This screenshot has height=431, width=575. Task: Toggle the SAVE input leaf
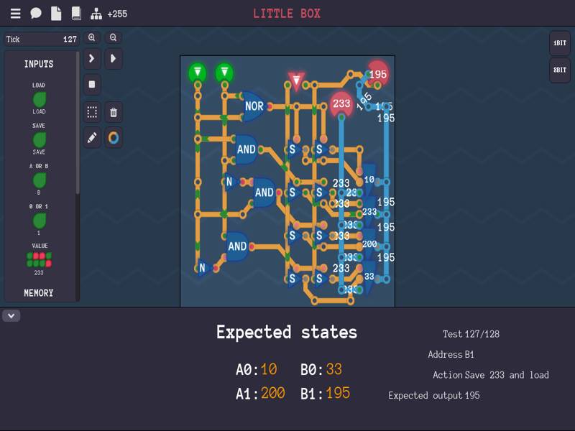(x=39, y=139)
